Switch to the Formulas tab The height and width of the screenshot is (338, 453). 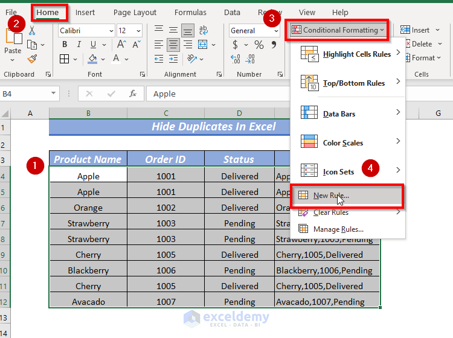click(x=190, y=13)
